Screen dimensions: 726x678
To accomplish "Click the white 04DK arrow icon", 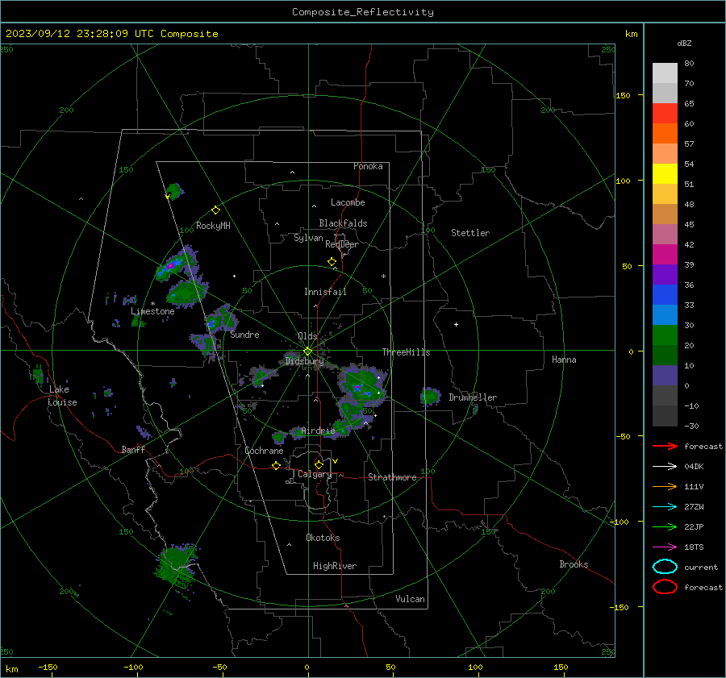I will click(x=665, y=467).
